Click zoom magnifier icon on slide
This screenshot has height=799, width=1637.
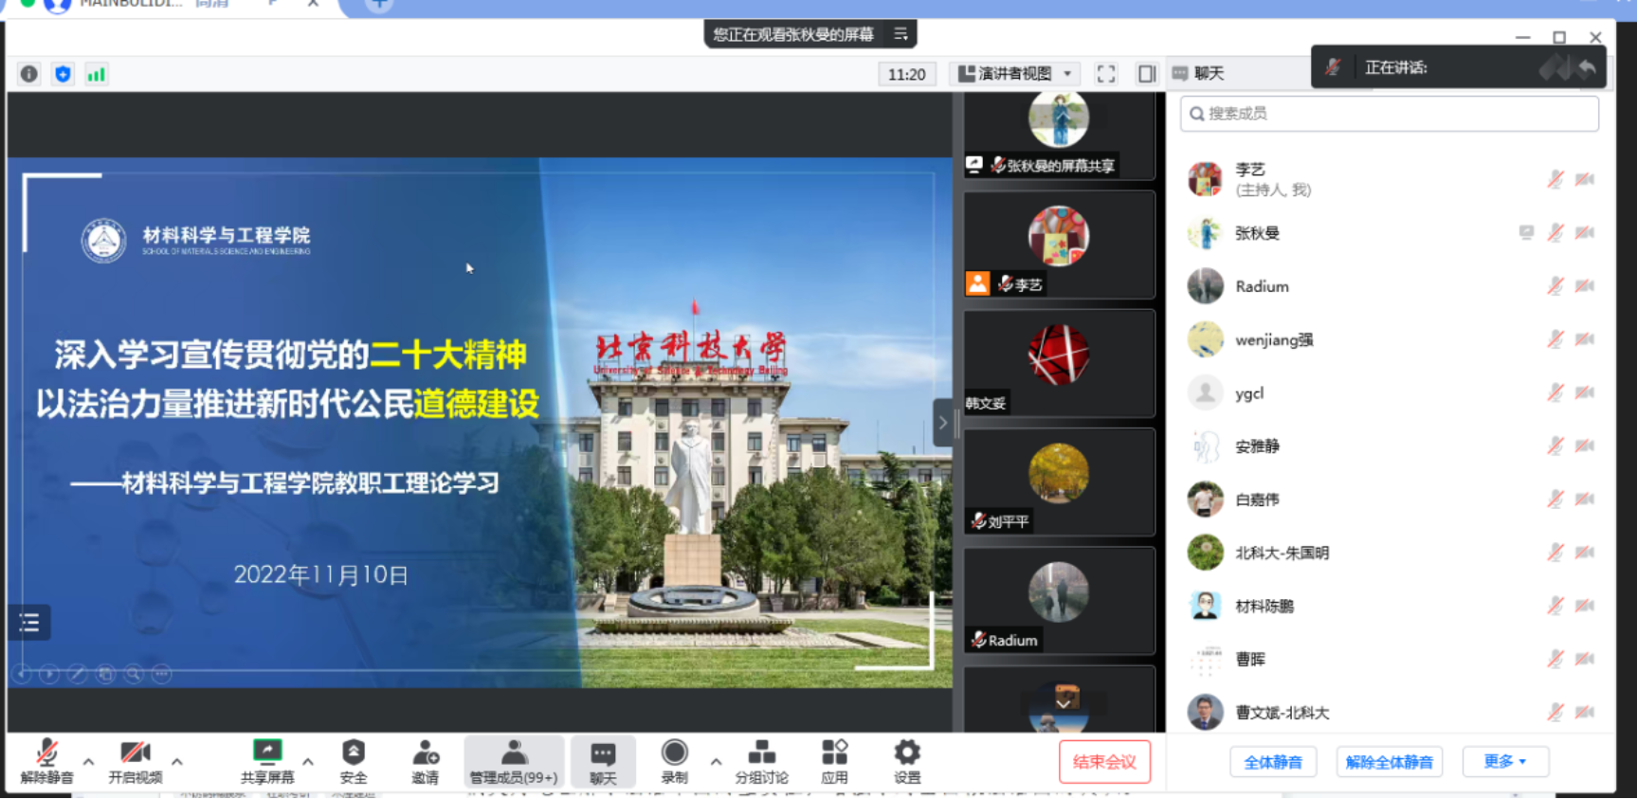click(x=134, y=674)
